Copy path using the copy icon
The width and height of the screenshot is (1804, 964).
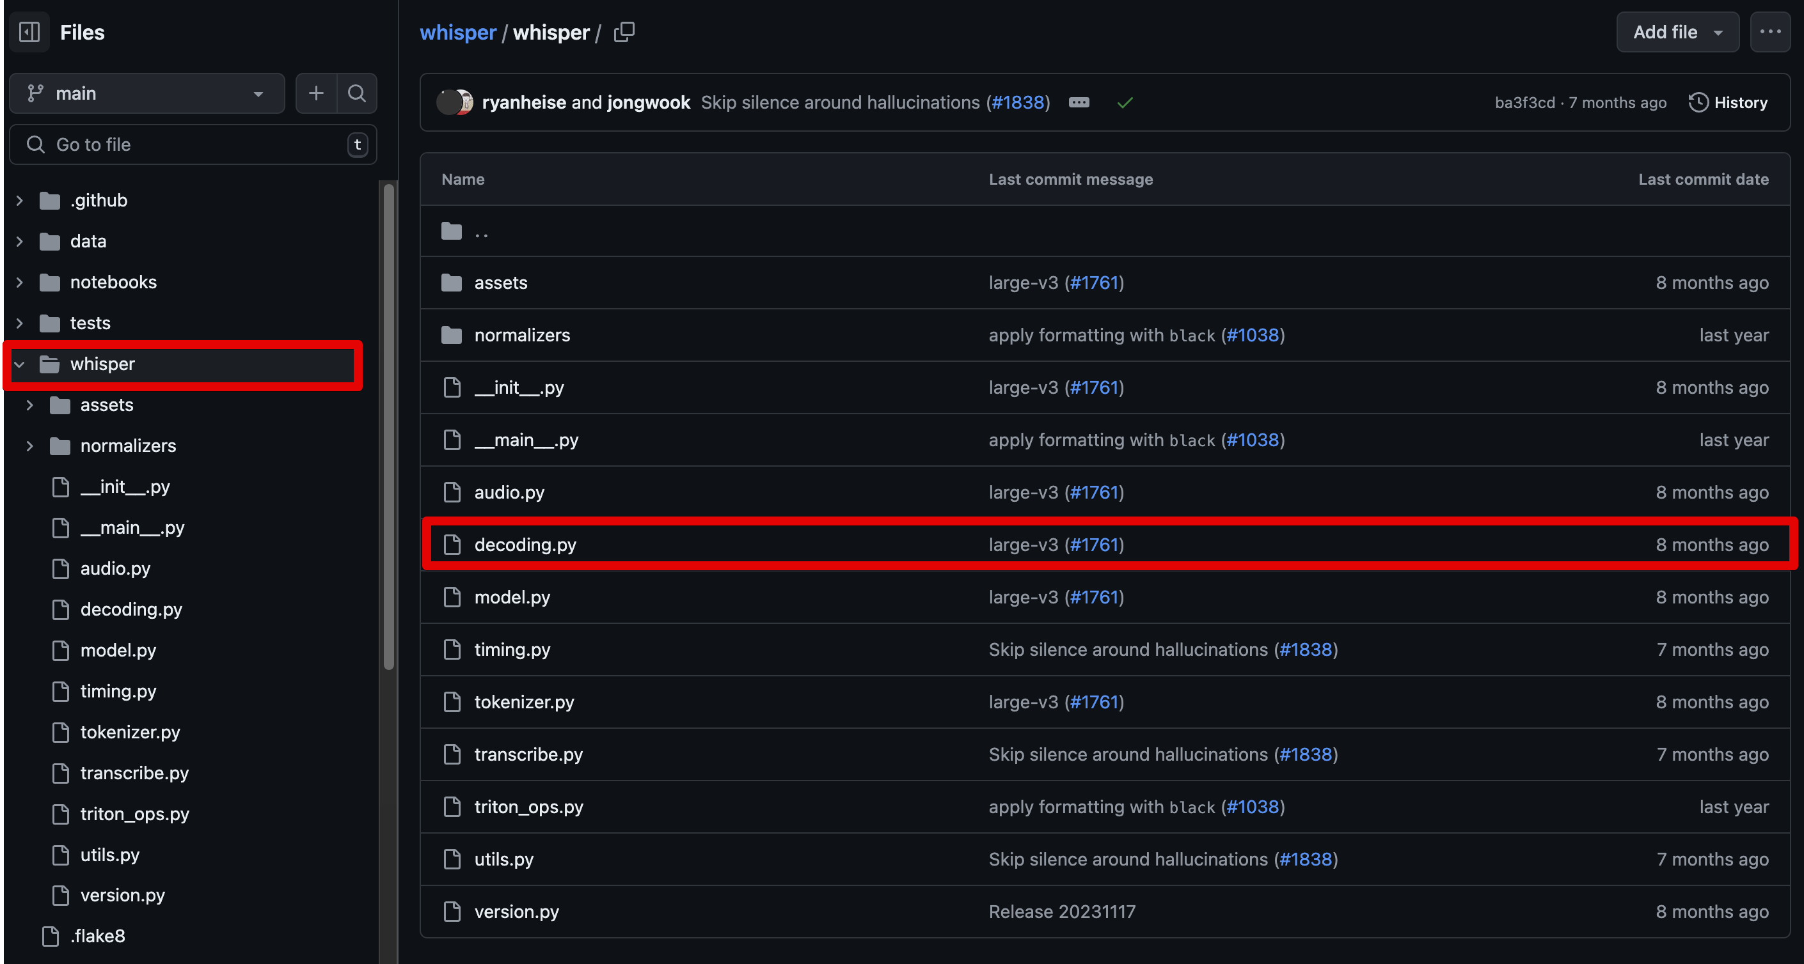623,32
